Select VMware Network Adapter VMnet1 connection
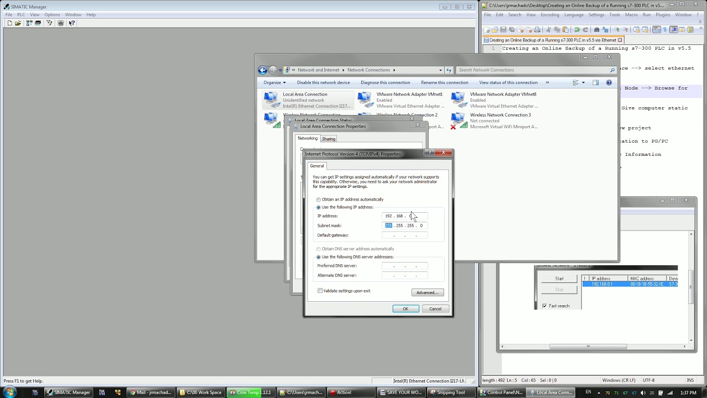This screenshot has height=398, width=707. (401, 100)
